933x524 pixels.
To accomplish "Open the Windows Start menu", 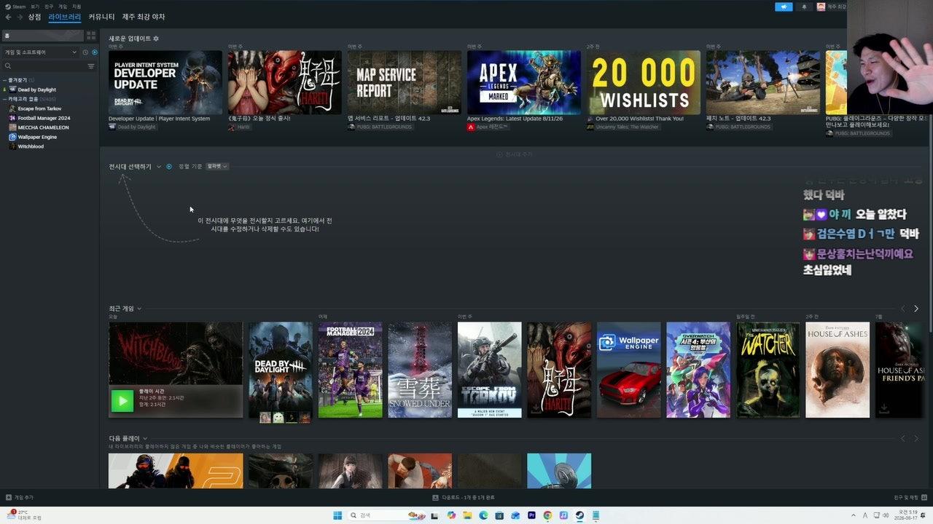I will click(337, 515).
